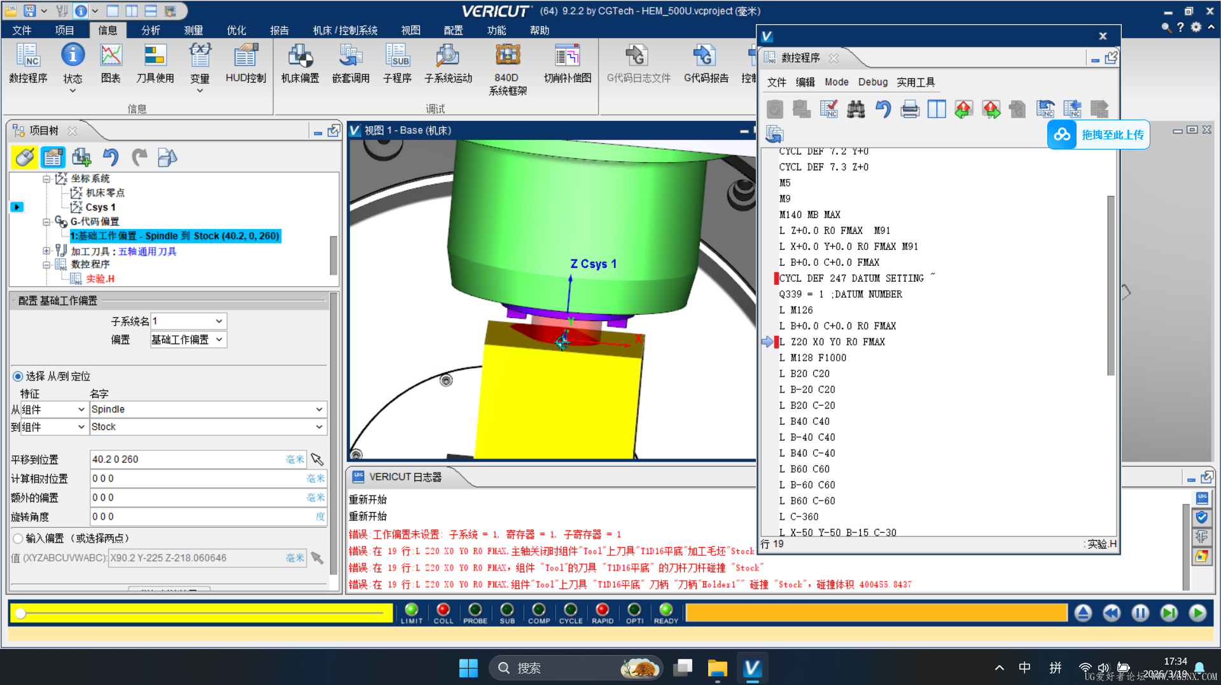The height and width of the screenshot is (685, 1221).
Task: Click the 平移到位置 input field
Action: pyautogui.click(x=188, y=459)
